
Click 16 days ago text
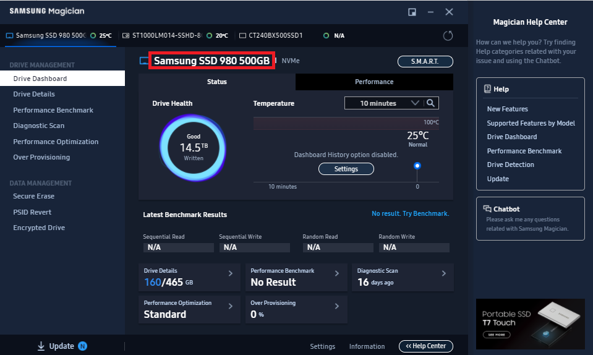click(375, 282)
